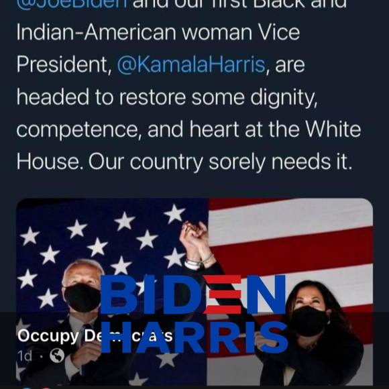Click the 1d post timestamp
Screen dimensions: 389x389
pyautogui.click(x=25, y=356)
